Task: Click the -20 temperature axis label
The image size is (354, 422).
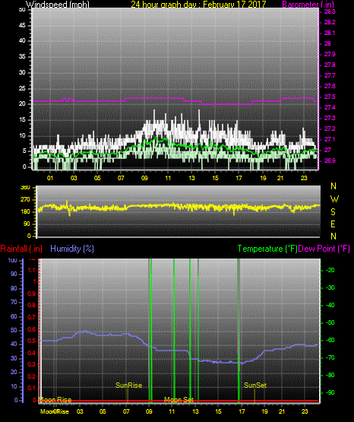Action: coord(330,270)
